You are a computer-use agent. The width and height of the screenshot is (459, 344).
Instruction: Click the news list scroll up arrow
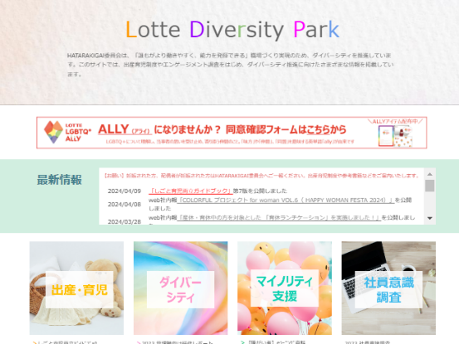pyautogui.click(x=430, y=174)
